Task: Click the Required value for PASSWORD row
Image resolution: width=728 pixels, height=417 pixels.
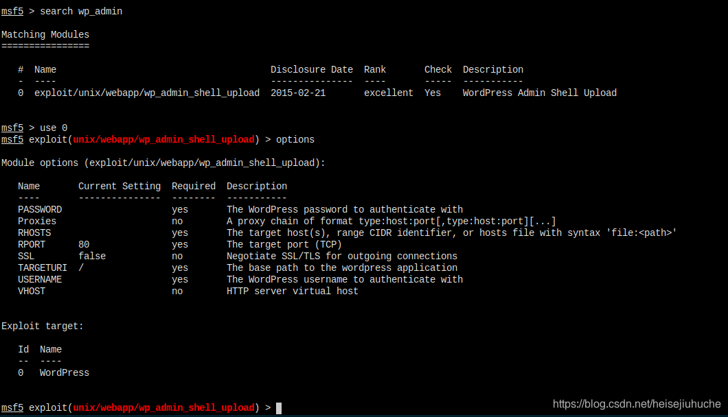Action: (180, 210)
